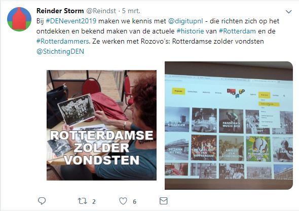Like the tweet with the heart icon

click(123, 201)
